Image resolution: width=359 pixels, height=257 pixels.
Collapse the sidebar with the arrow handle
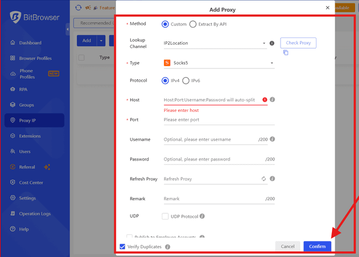pos(67,29)
